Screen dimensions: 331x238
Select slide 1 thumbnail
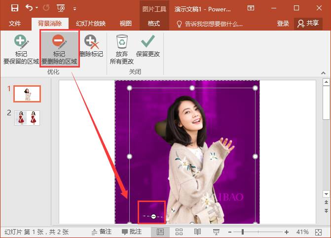click(x=27, y=94)
